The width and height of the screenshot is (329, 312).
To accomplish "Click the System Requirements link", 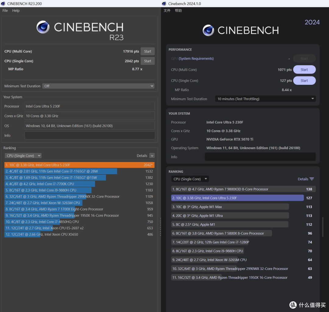I will click(x=196, y=59).
